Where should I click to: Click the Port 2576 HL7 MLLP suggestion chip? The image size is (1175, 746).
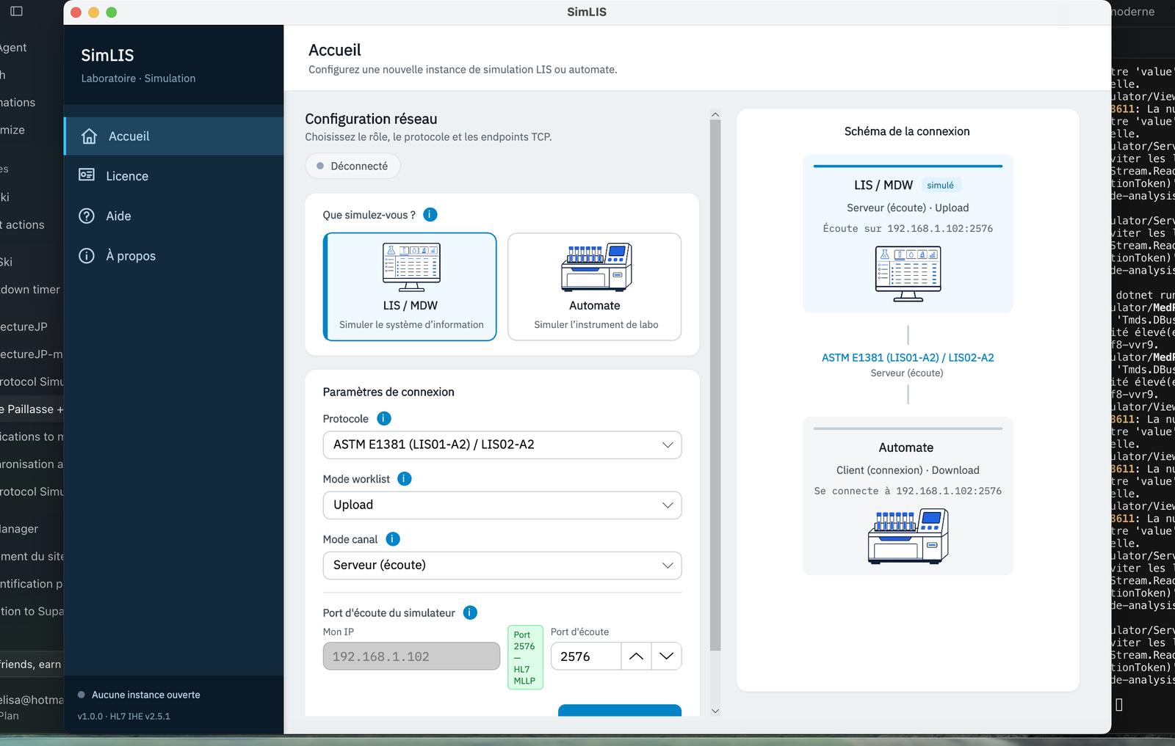point(525,657)
